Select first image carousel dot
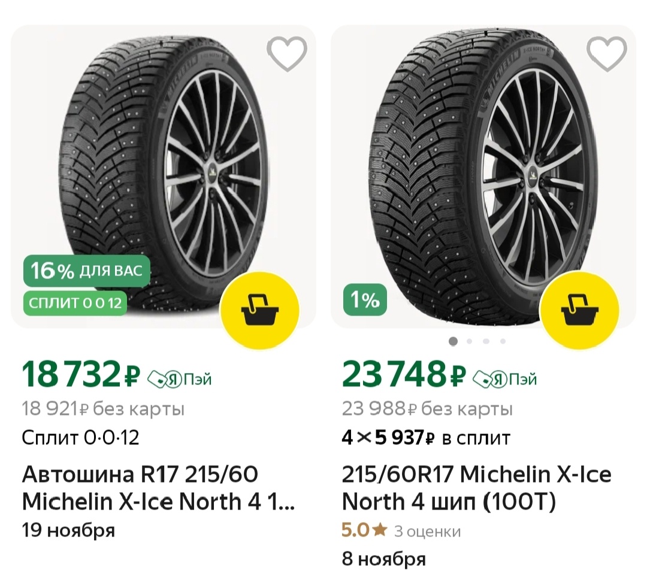Screen dimensions: 647x573 click(453, 341)
